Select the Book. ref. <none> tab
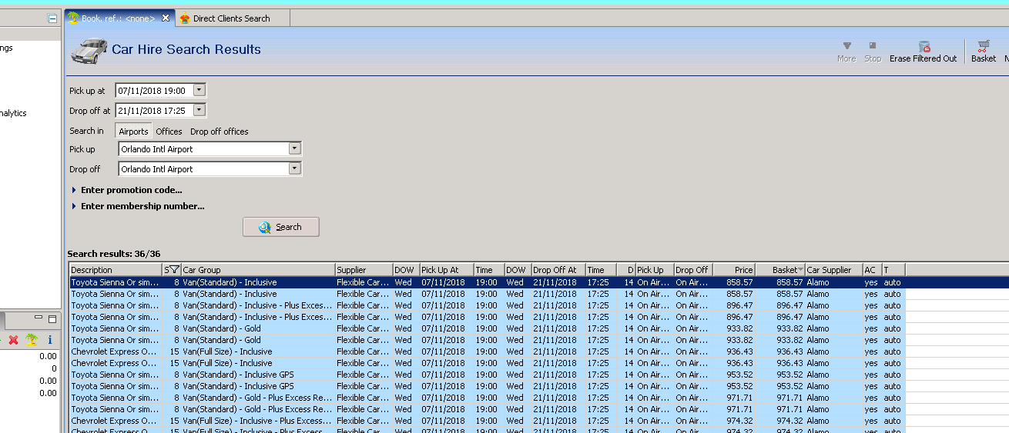Viewport: 1009px width, 433px height. pyautogui.click(x=118, y=18)
